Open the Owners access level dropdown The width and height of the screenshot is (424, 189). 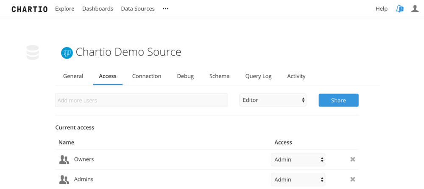[x=298, y=160]
